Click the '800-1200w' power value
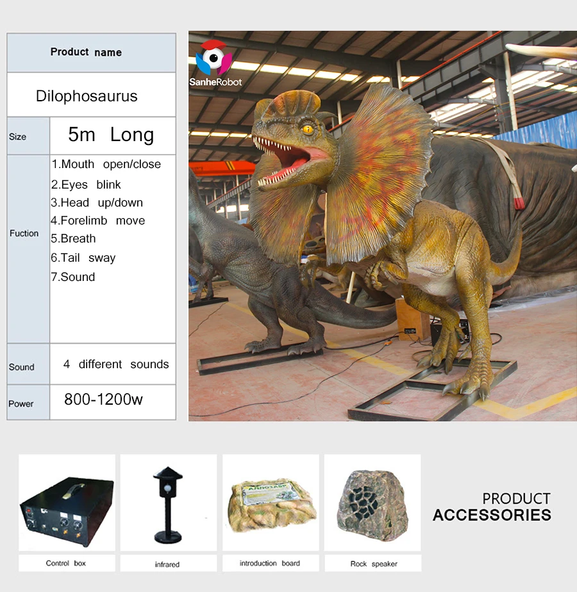 [x=103, y=400]
